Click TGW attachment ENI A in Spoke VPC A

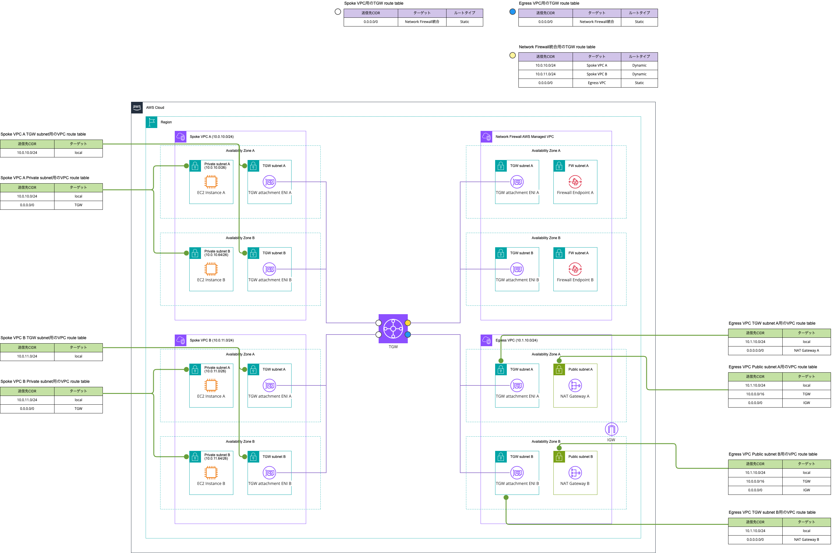click(x=269, y=182)
